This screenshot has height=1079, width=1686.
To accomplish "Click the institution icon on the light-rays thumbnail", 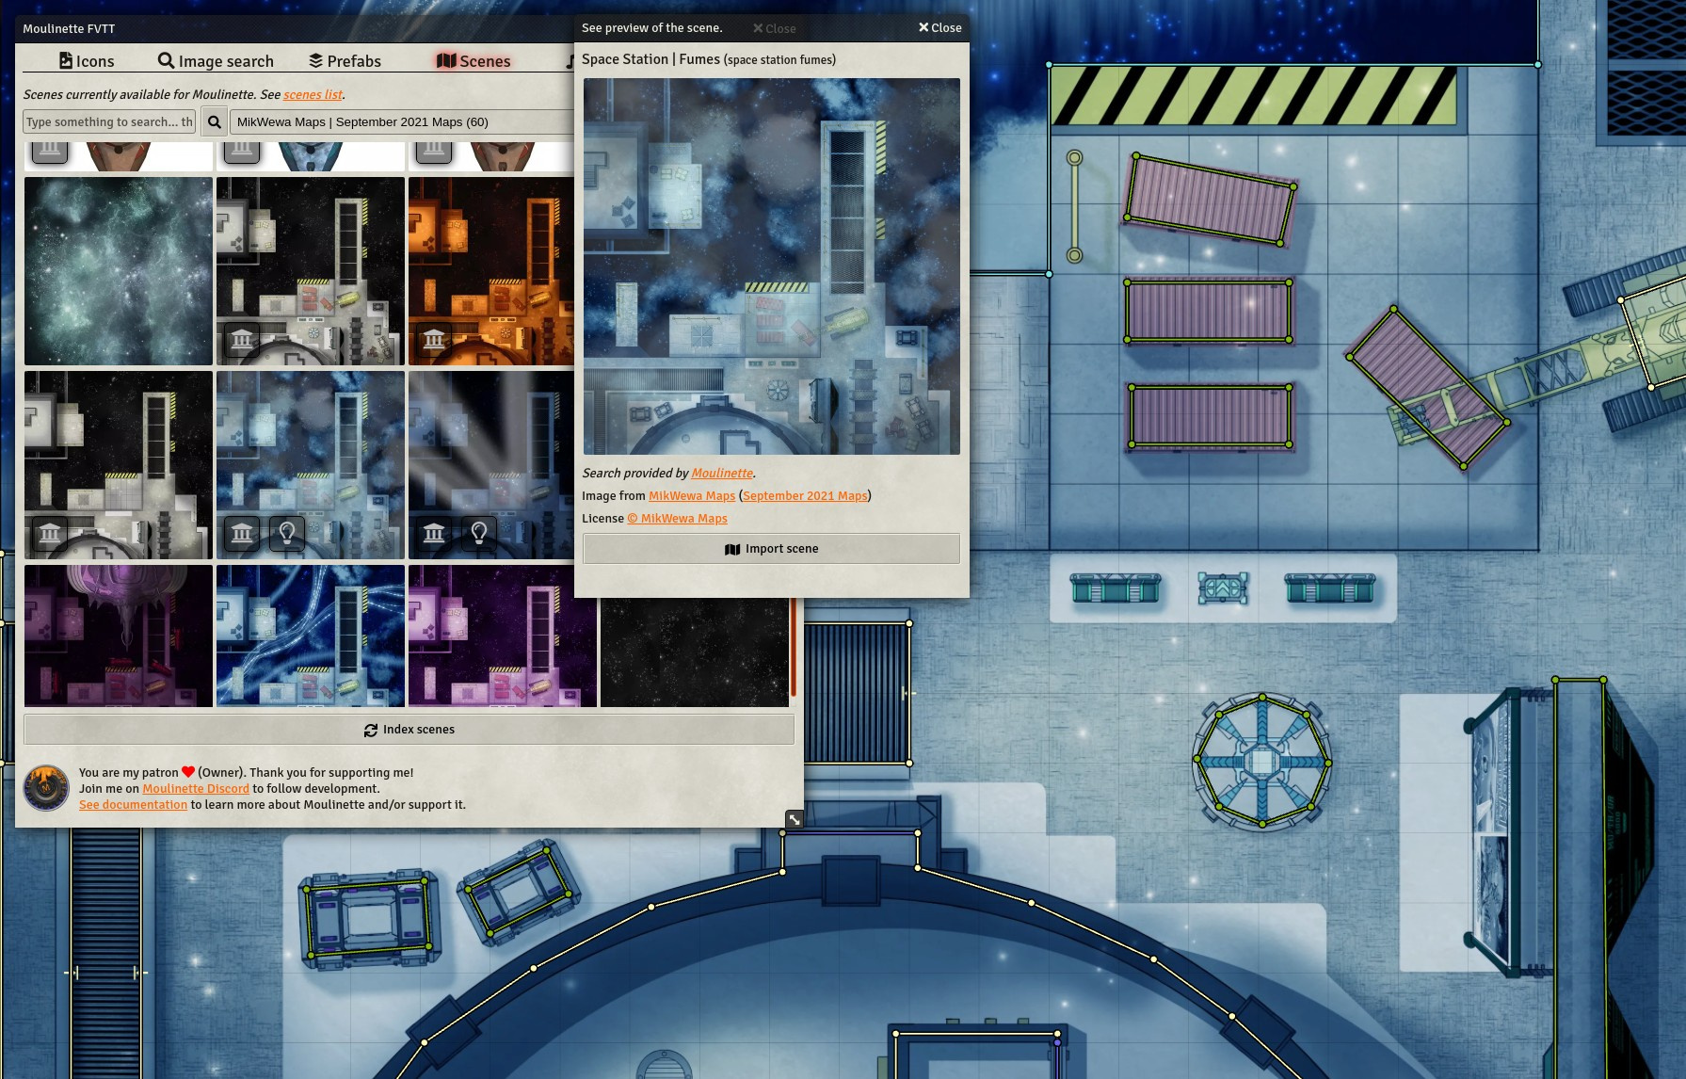I will click(434, 534).
